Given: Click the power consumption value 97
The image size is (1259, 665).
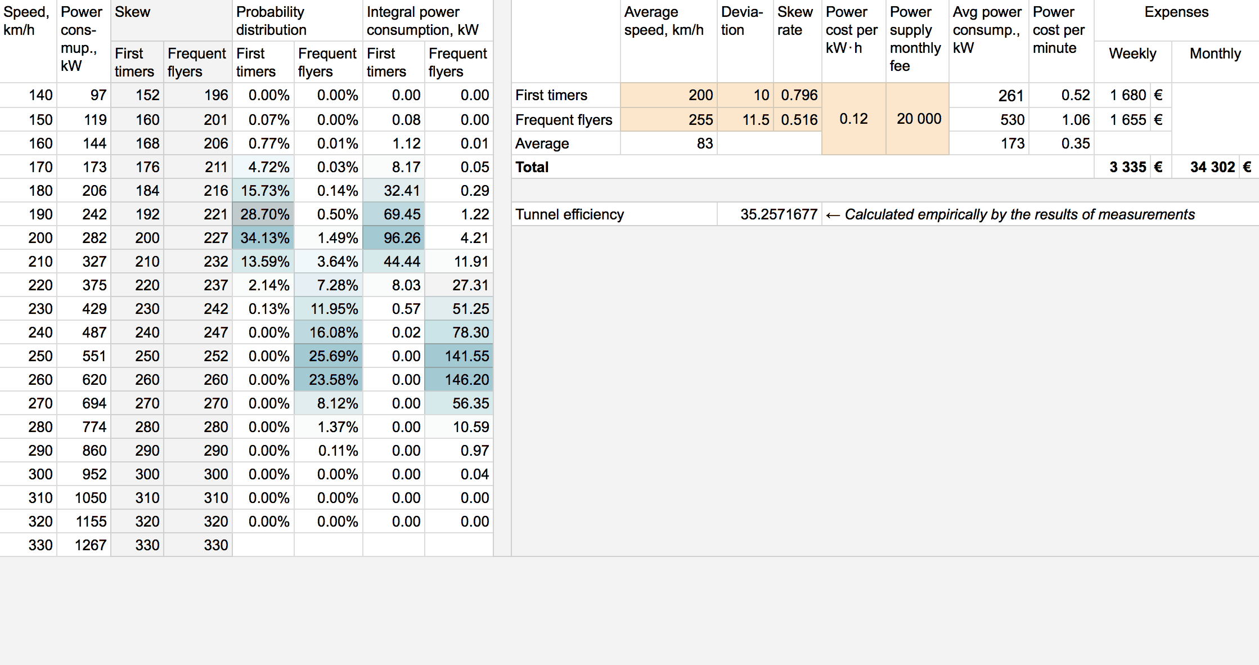Looking at the screenshot, I should (x=84, y=95).
